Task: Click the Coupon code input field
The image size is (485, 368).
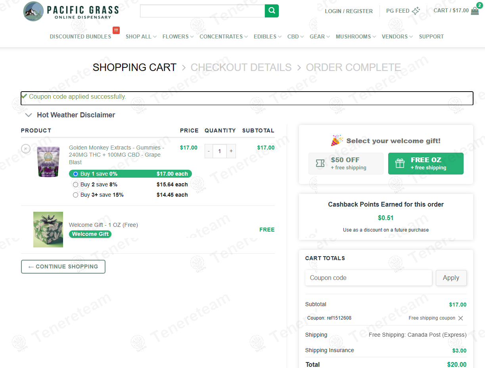Action: (368, 278)
